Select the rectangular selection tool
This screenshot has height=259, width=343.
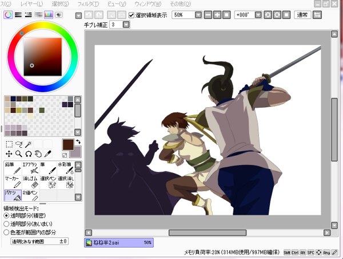[9, 144]
